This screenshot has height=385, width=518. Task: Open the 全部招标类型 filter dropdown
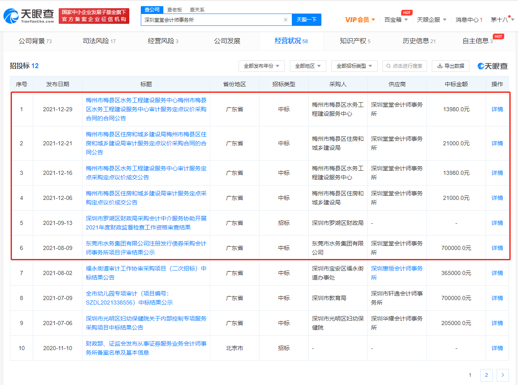354,66
